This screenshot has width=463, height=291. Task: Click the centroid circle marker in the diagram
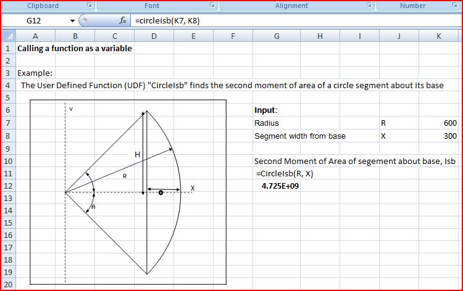coord(161,193)
